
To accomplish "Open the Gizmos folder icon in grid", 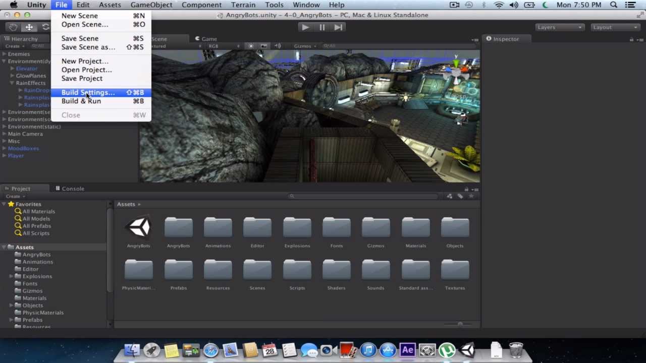I will point(376,228).
